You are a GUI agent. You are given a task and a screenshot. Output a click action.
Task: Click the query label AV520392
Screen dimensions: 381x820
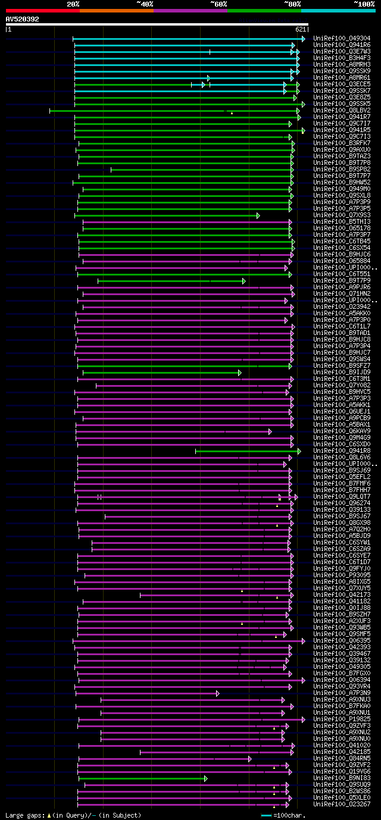(x=23, y=19)
